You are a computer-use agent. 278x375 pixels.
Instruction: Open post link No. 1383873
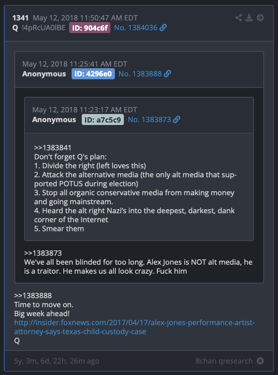tap(149, 119)
